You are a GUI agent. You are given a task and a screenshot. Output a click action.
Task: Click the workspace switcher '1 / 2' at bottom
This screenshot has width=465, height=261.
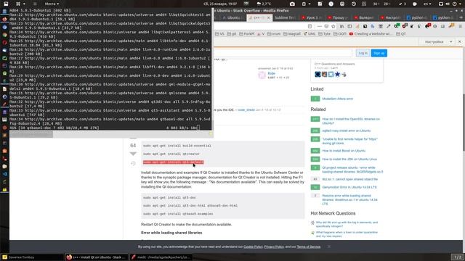point(457,257)
